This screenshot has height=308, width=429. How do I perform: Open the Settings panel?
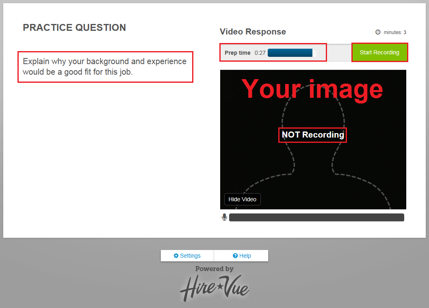pyautogui.click(x=187, y=256)
